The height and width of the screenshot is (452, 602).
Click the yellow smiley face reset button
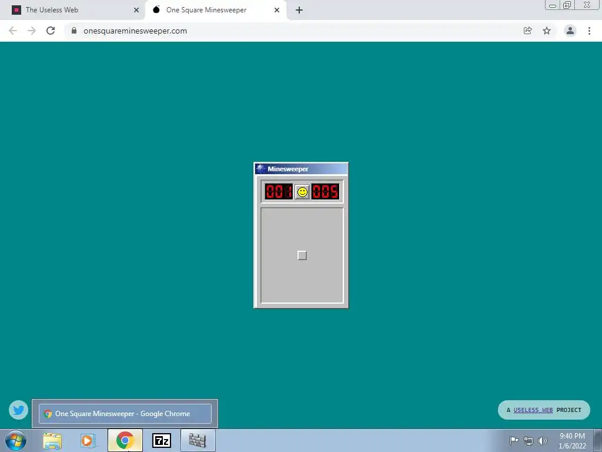tap(302, 192)
